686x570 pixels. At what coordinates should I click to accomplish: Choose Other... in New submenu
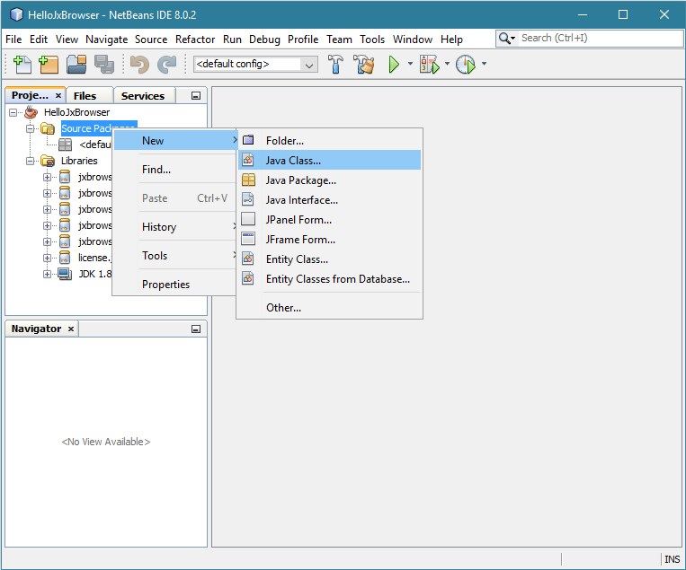tap(329, 308)
